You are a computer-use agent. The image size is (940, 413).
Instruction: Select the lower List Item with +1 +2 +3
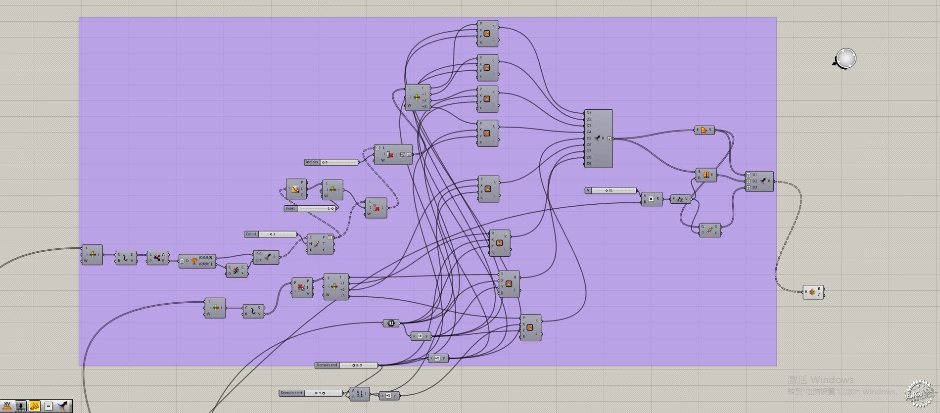click(336, 287)
